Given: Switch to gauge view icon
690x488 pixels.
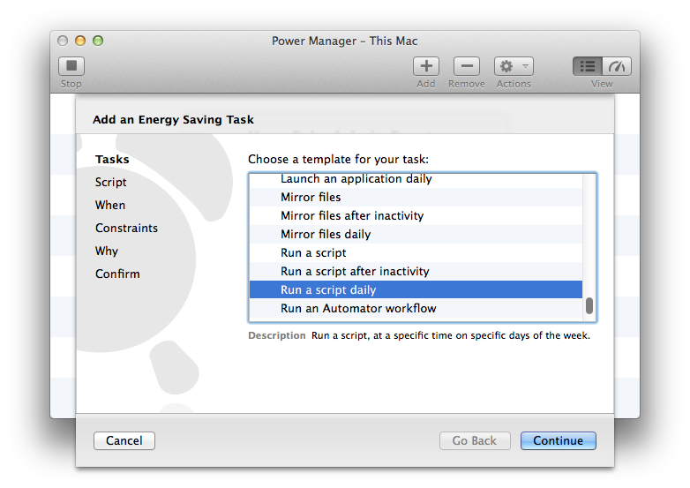Looking at the screenshot, I should point(617,66).
